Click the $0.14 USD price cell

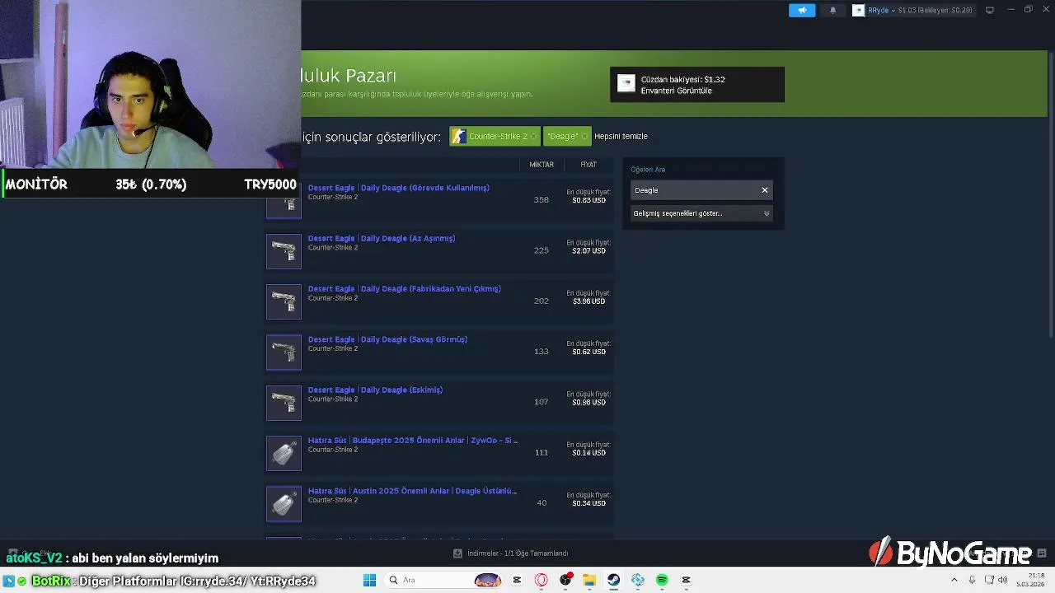point(588,452)
